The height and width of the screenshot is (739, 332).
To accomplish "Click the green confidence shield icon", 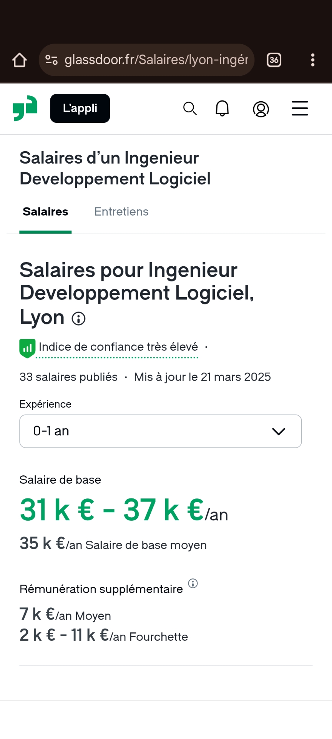I will coord(27,348).
